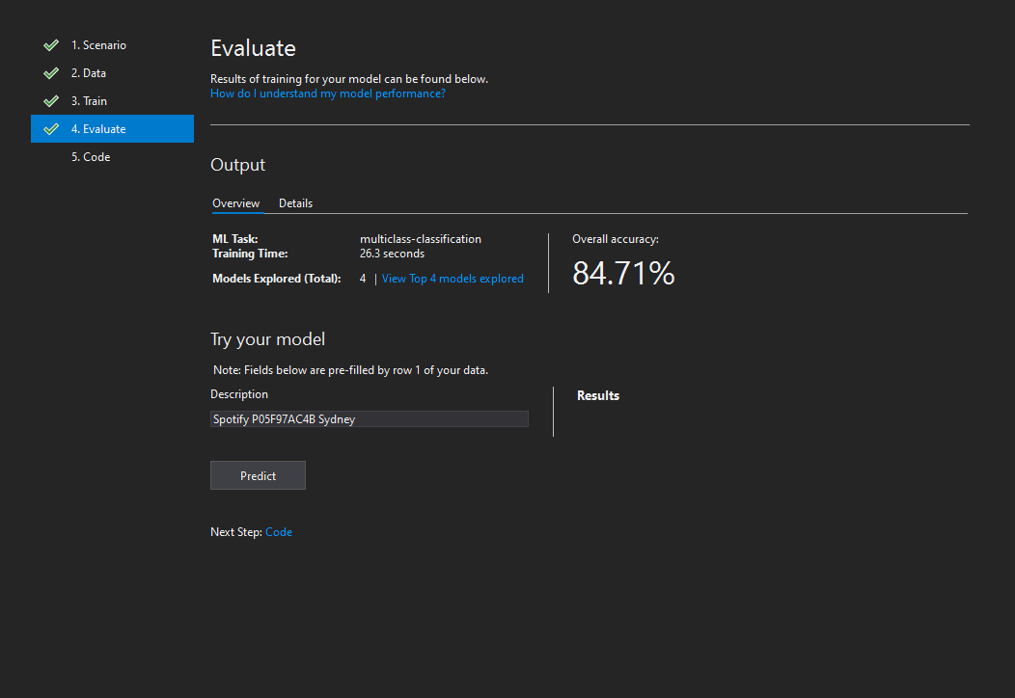Click the 84.71% overall accuracy value
This screenshot has width=1015, height=698.
pyautogui.click(x=623, y=274)
